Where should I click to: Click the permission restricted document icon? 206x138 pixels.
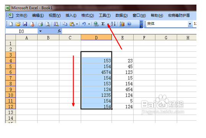pos(32,24)
